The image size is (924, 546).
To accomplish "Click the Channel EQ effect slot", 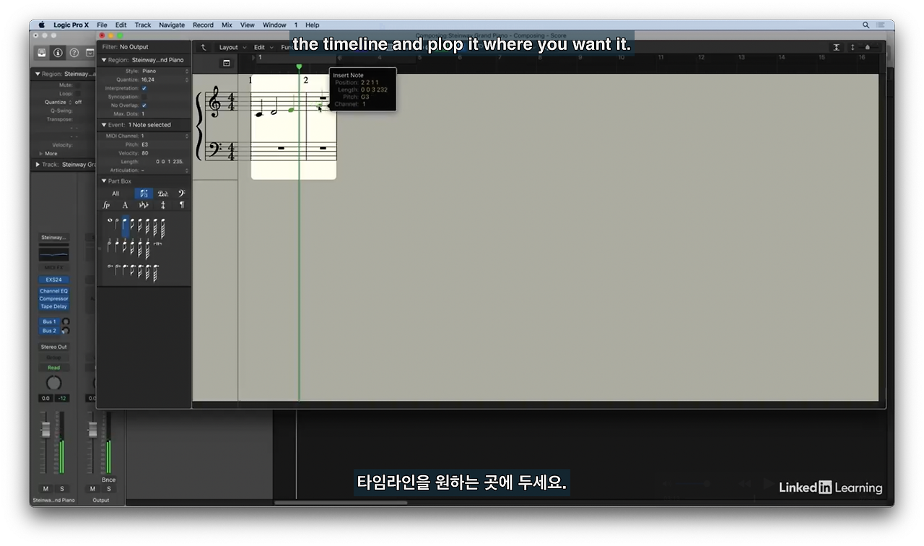I will pos(53,291).
